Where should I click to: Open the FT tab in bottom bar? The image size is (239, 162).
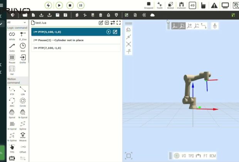pyautogui.click(x=205, y=156)
